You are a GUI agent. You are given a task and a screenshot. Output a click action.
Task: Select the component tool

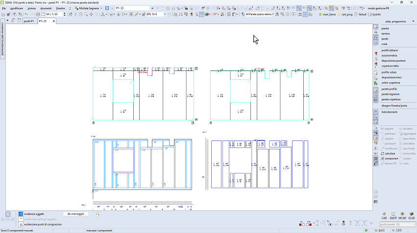click(391, 159)
